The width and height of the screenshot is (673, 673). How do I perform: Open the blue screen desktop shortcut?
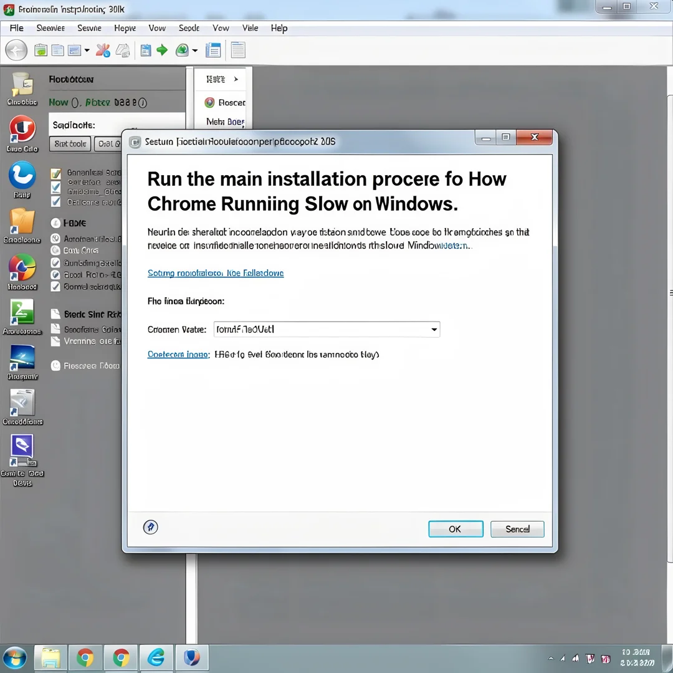(22, 362)
